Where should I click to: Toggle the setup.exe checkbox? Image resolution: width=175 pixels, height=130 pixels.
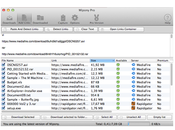[x=3, y=108]
